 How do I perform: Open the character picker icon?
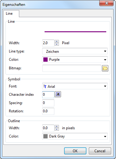58,94
